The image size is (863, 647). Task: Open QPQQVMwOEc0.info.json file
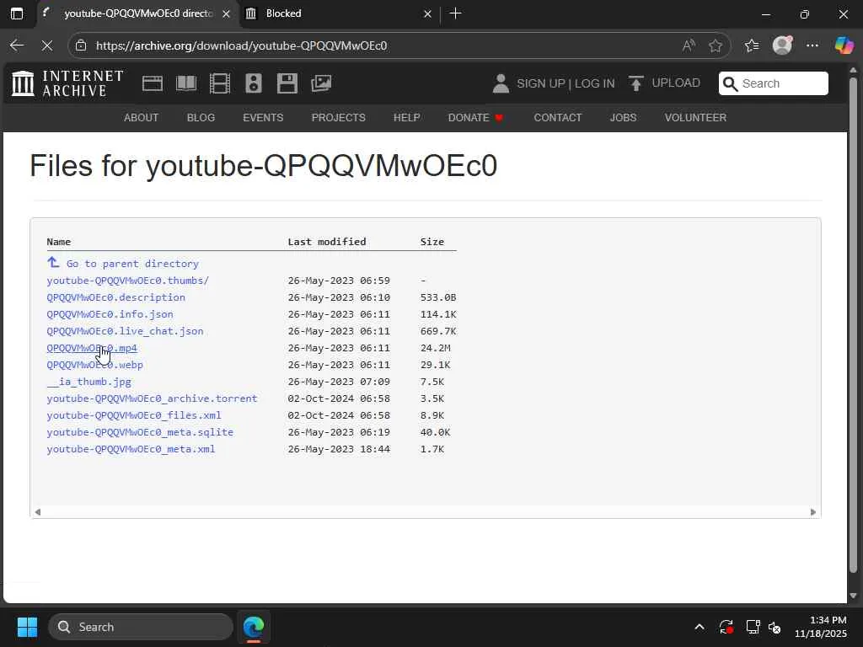110,314
